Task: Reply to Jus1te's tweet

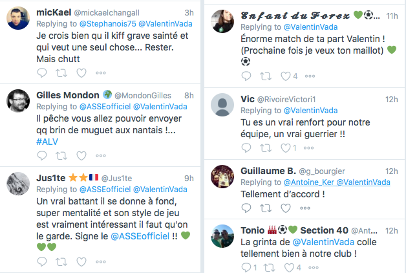Action: coord(42,261)
